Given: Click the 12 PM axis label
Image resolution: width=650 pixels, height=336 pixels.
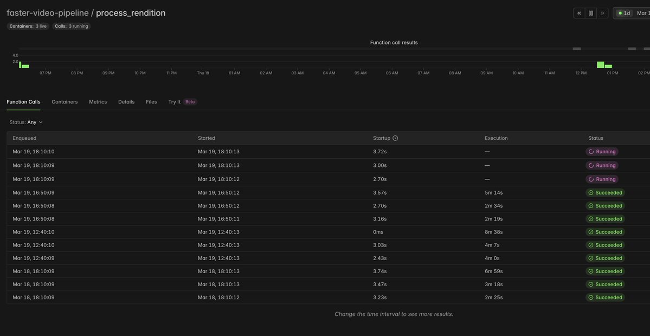Looking at the screenshot, I should tap(581, 73).
